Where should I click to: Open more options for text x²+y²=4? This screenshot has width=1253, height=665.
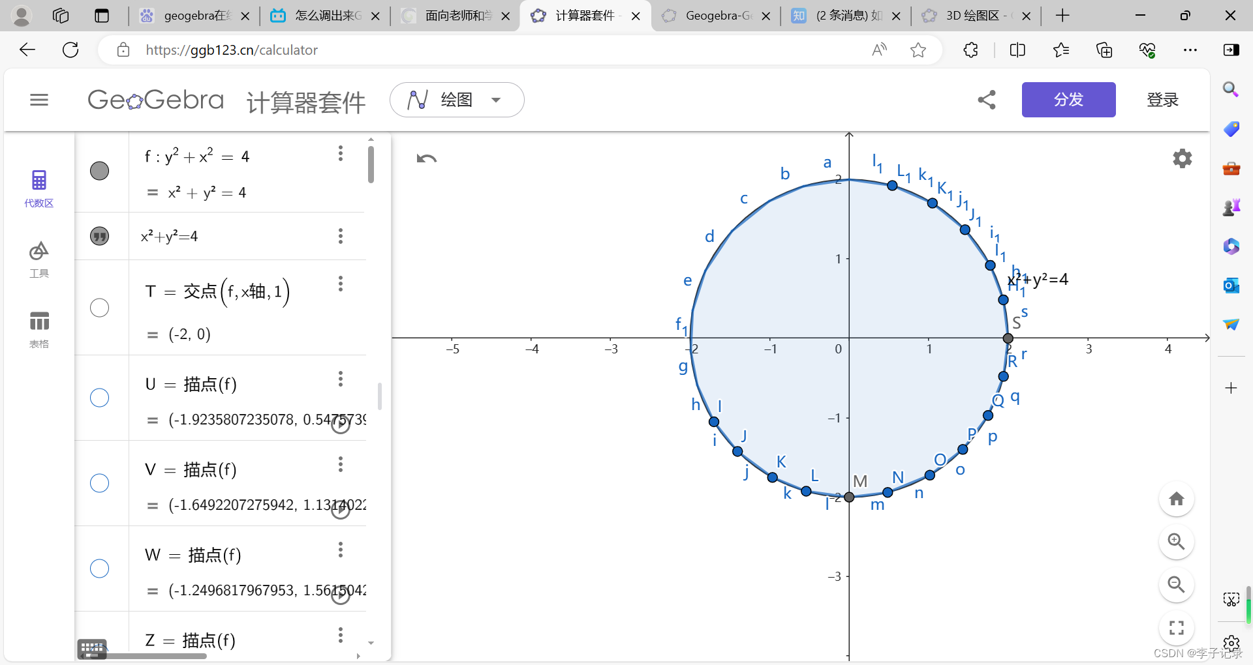(340, 236)
